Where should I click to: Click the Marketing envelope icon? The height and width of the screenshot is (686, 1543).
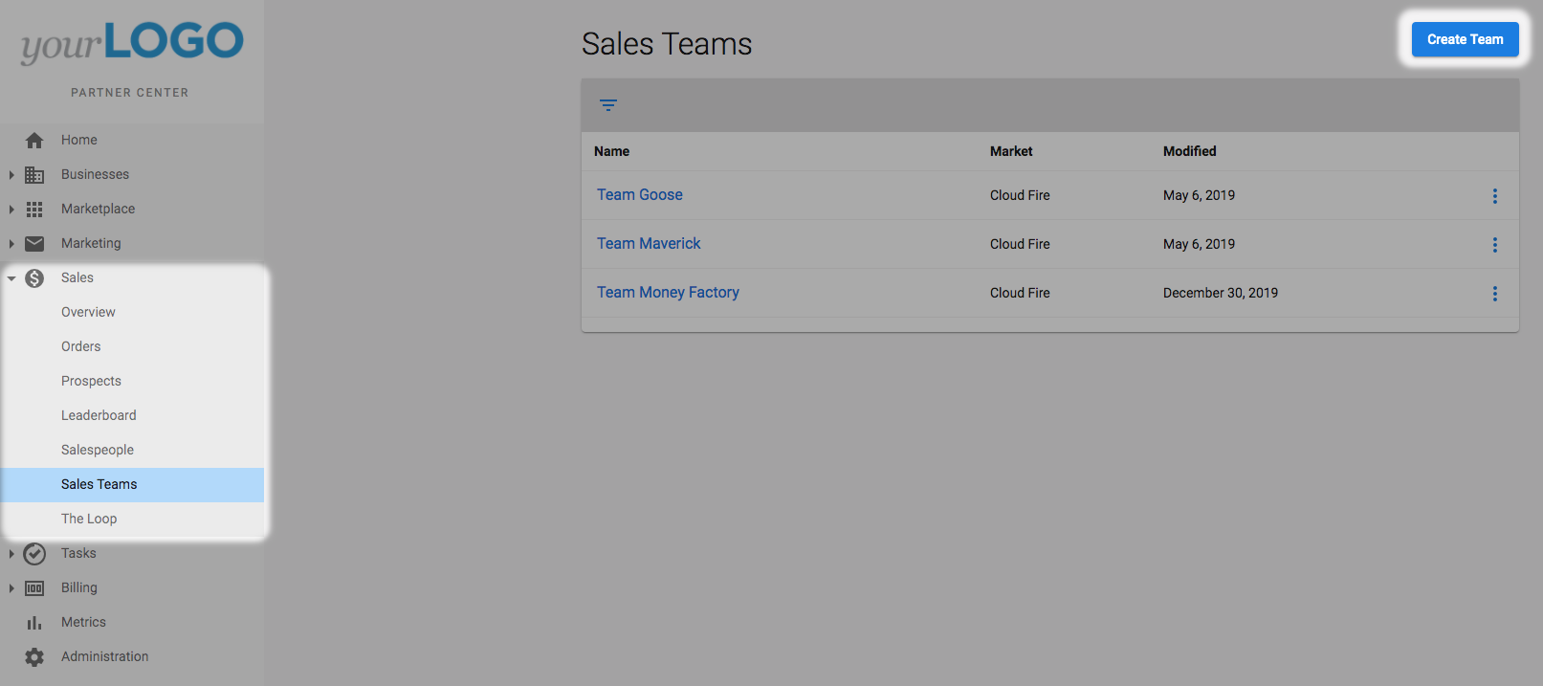tap(34, 244)
